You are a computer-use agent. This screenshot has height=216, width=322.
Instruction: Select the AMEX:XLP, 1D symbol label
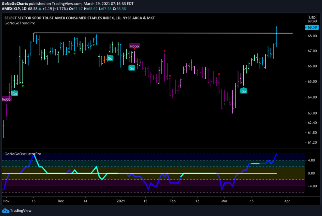14,9
